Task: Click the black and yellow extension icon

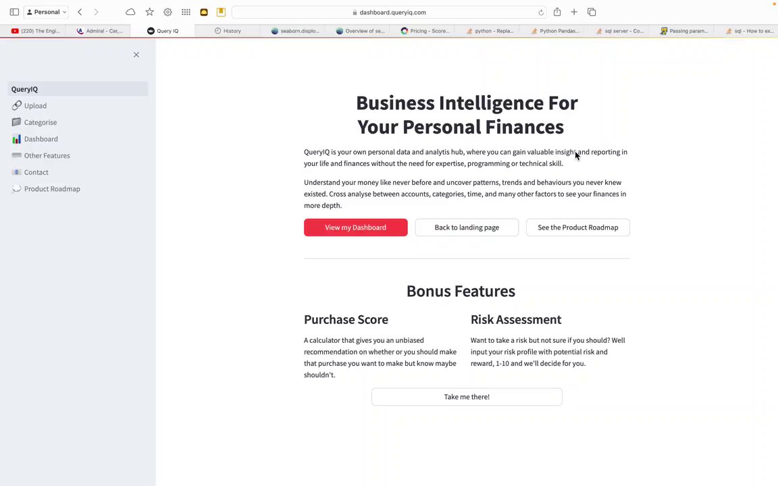Action: pyautogui.click(x=204, y=12)
